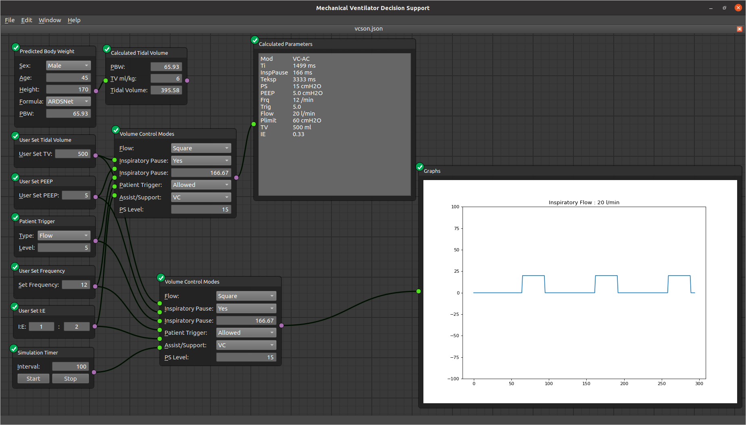
Task: Click the Calculated Parameters text area
Action: pos(335,124)
